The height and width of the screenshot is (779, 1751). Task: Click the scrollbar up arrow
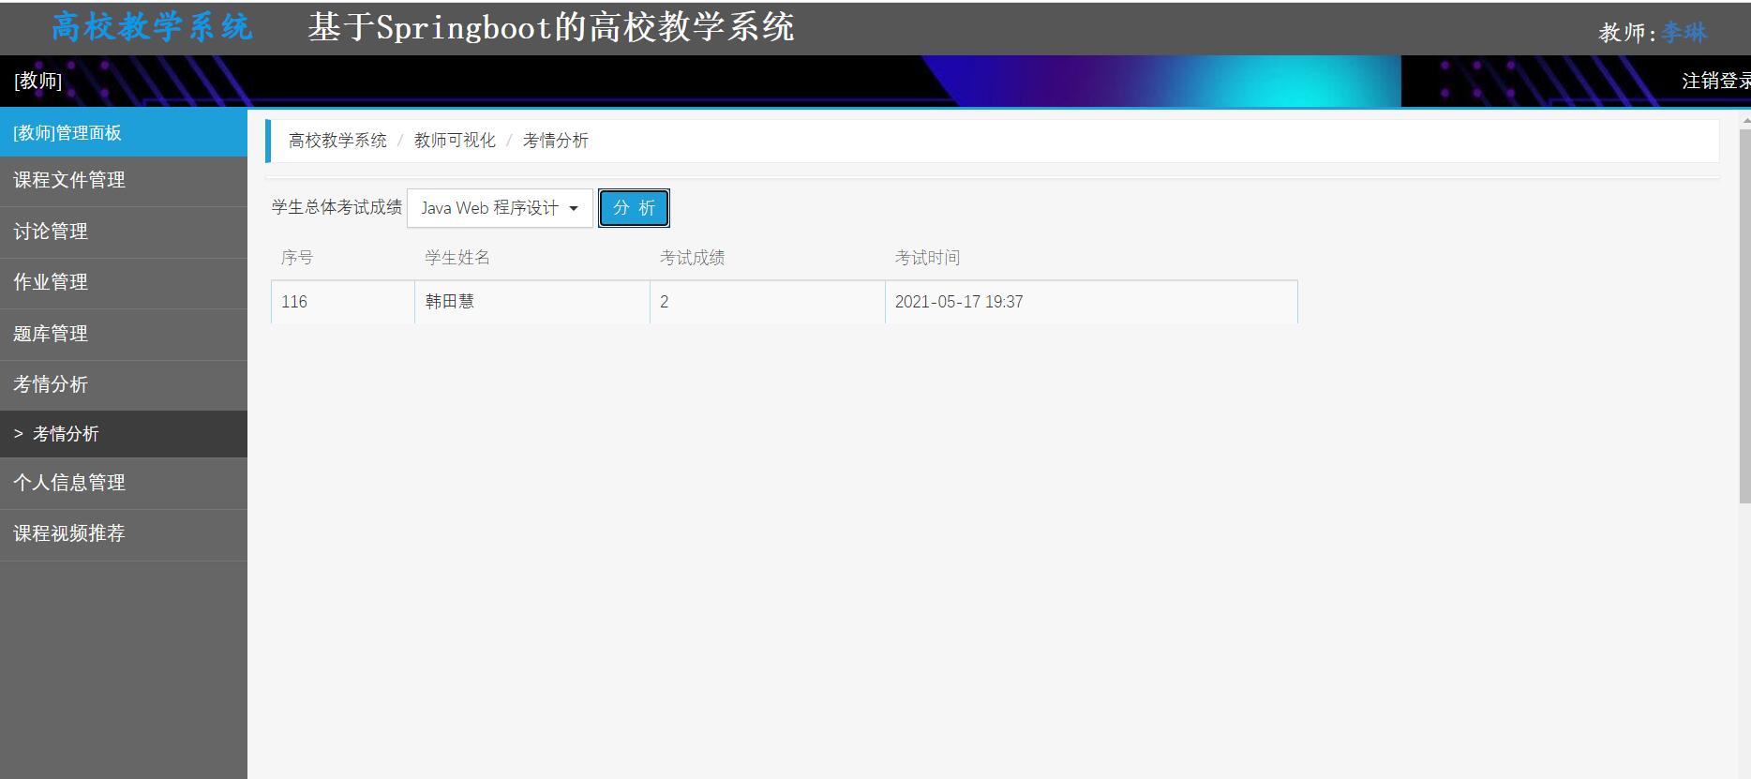tap(1744, 121)
